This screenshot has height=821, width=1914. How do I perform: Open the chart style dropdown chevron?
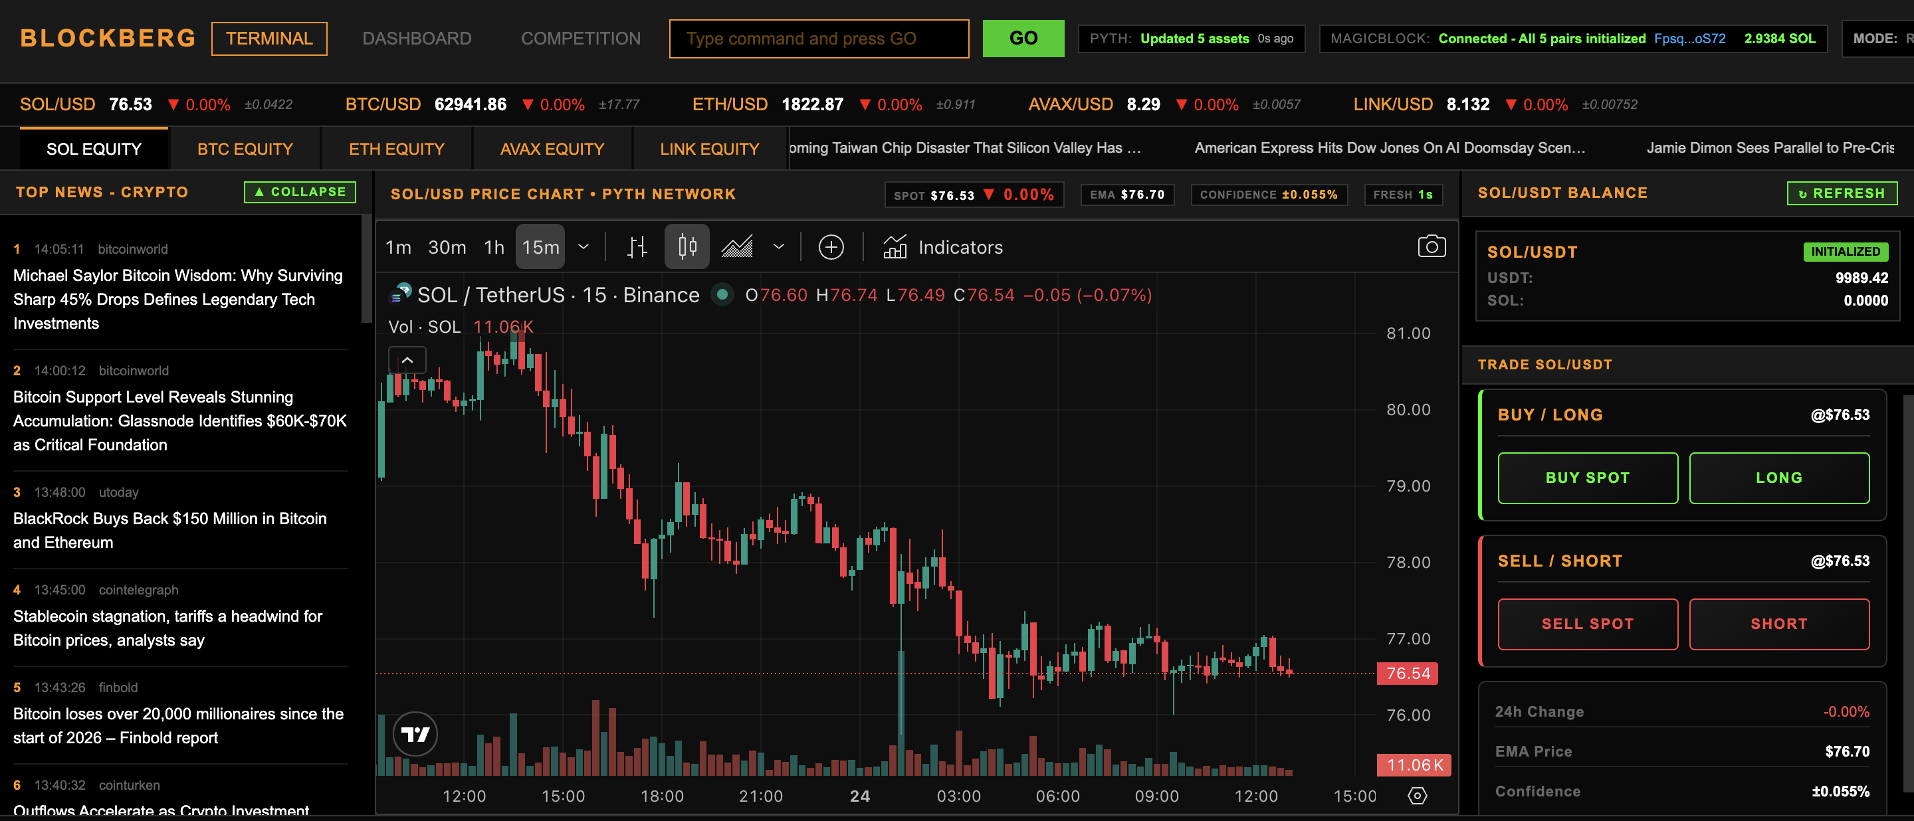coord(778,247)
